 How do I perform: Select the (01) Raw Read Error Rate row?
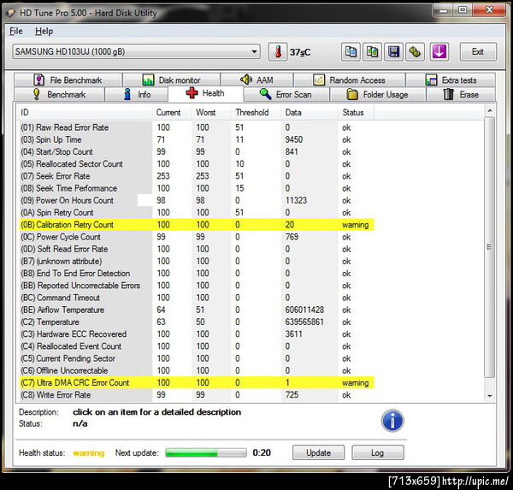(195, 127)
